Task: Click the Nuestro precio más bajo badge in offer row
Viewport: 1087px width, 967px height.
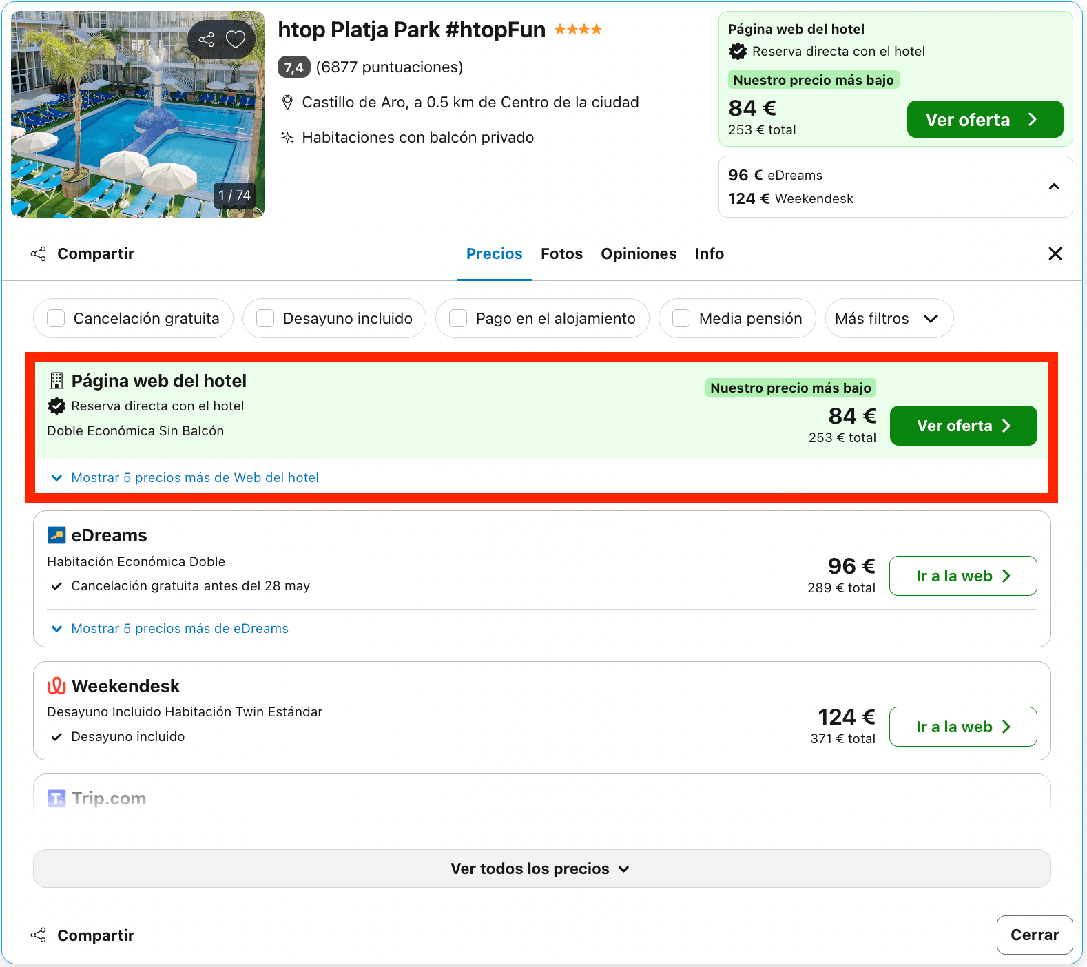Action: (791, 388)
